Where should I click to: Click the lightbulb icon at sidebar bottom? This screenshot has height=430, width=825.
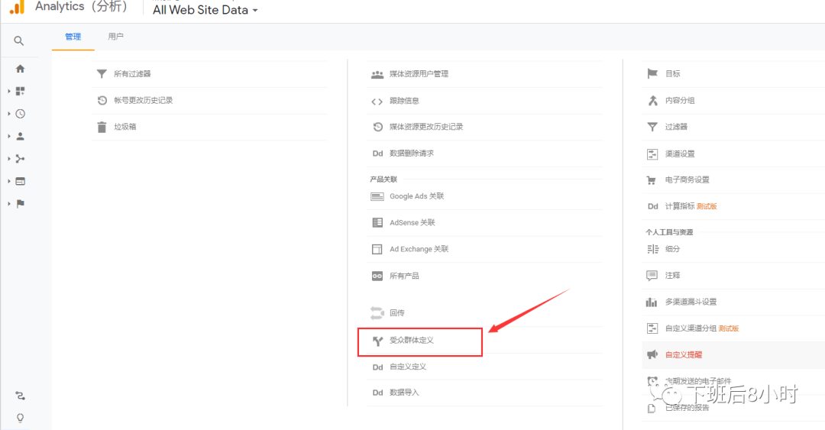point(20,417)
